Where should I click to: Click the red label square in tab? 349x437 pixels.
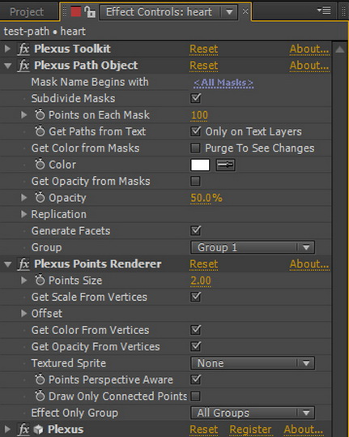pyautogui.click(x=75, y=12)
